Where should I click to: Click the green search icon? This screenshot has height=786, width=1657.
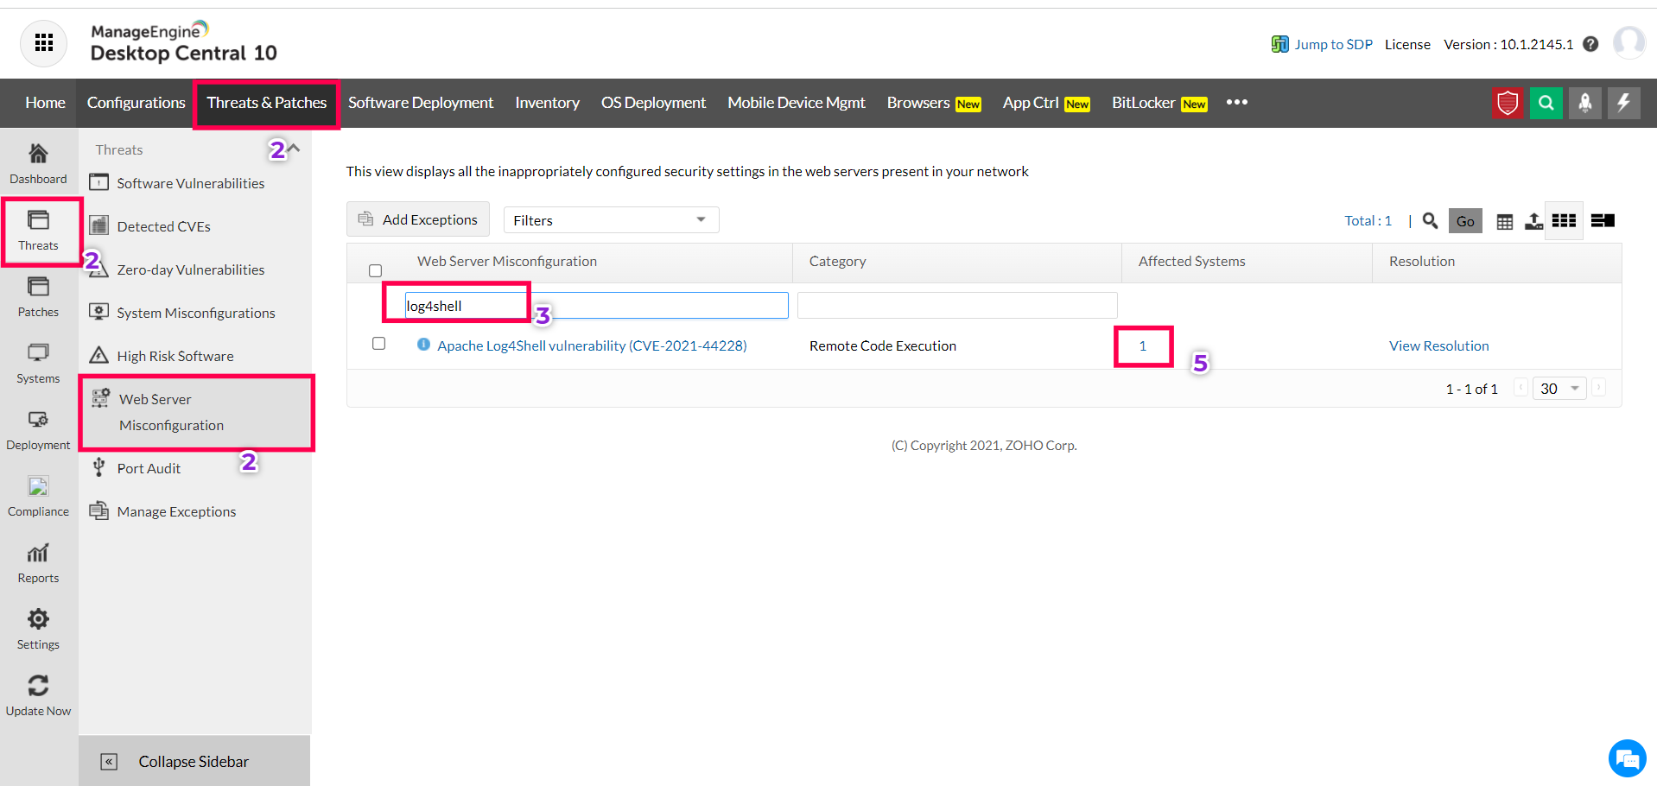pos(1546,104)
